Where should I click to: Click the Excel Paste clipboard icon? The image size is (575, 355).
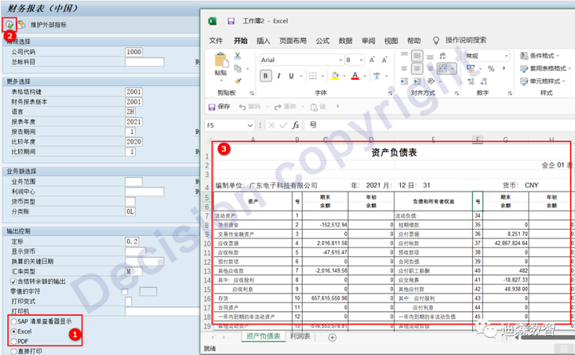click(x=220, y=60)
